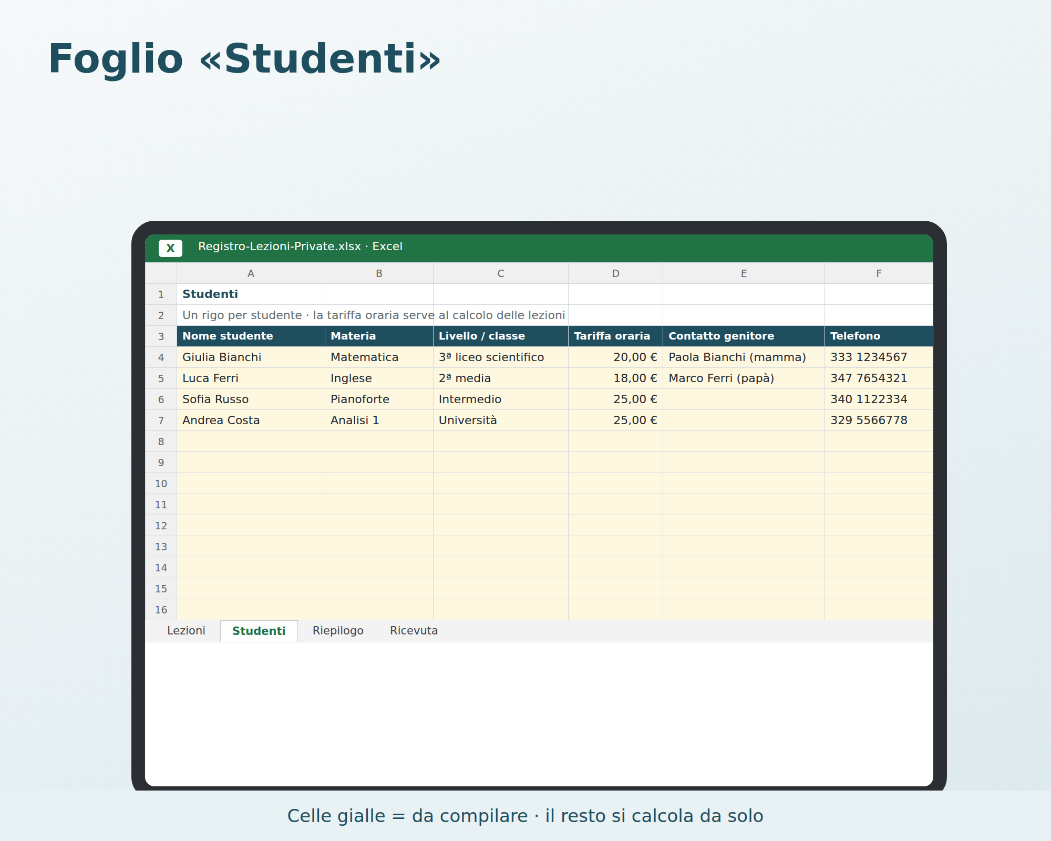1051x841 pixels.
Task: Select the 'Andrea Costa' cell
Action: point(251,420)
